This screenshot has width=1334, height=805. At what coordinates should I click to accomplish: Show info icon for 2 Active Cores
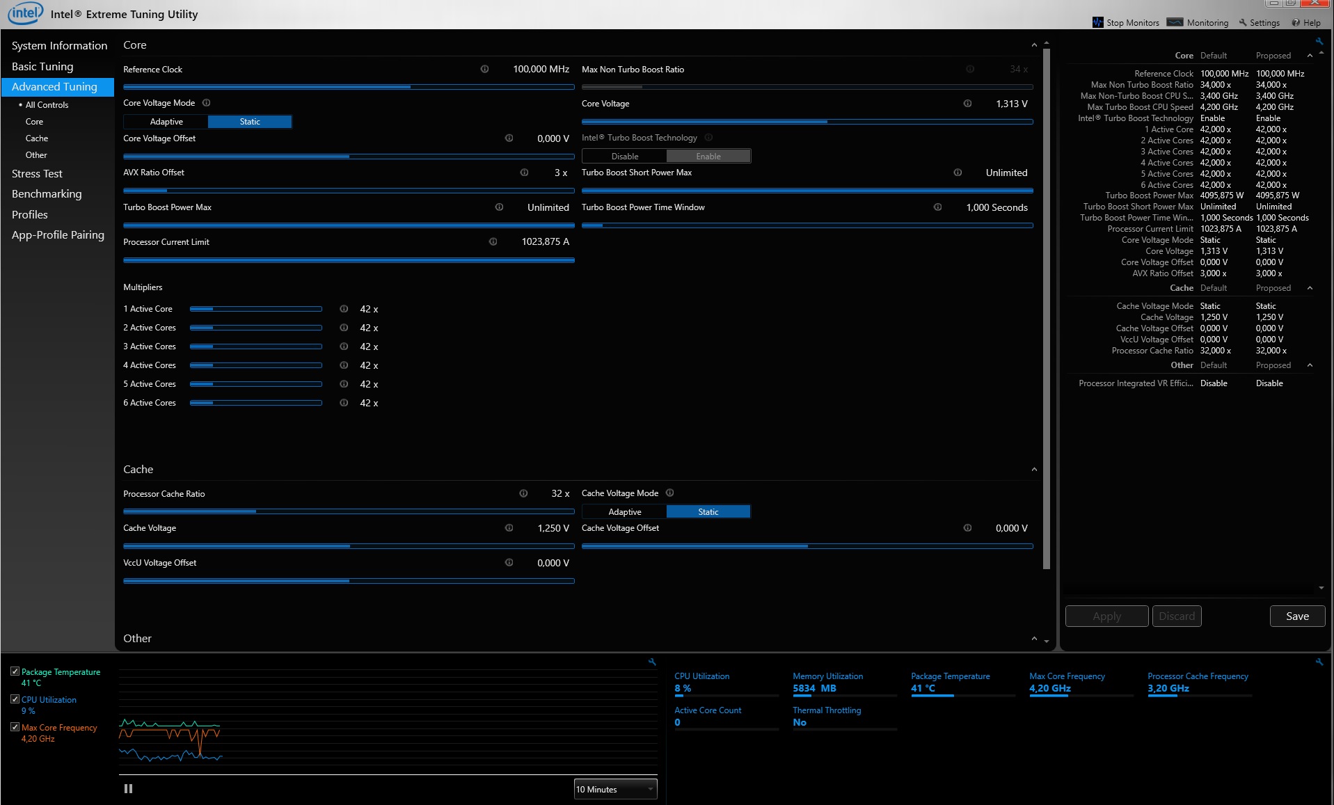[344, 328]
